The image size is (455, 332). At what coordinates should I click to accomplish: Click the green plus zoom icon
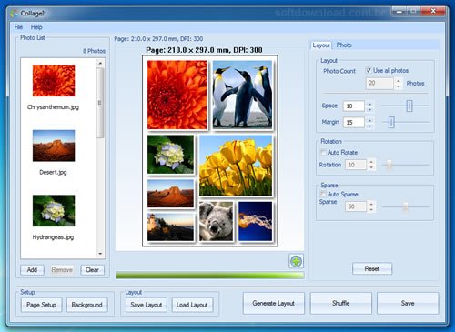(x=296, y=261)
